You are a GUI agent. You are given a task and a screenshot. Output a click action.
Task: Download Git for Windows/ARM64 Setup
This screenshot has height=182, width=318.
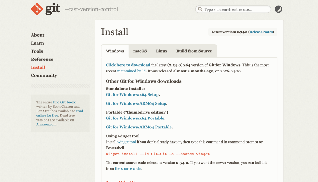tap(136, 103)
